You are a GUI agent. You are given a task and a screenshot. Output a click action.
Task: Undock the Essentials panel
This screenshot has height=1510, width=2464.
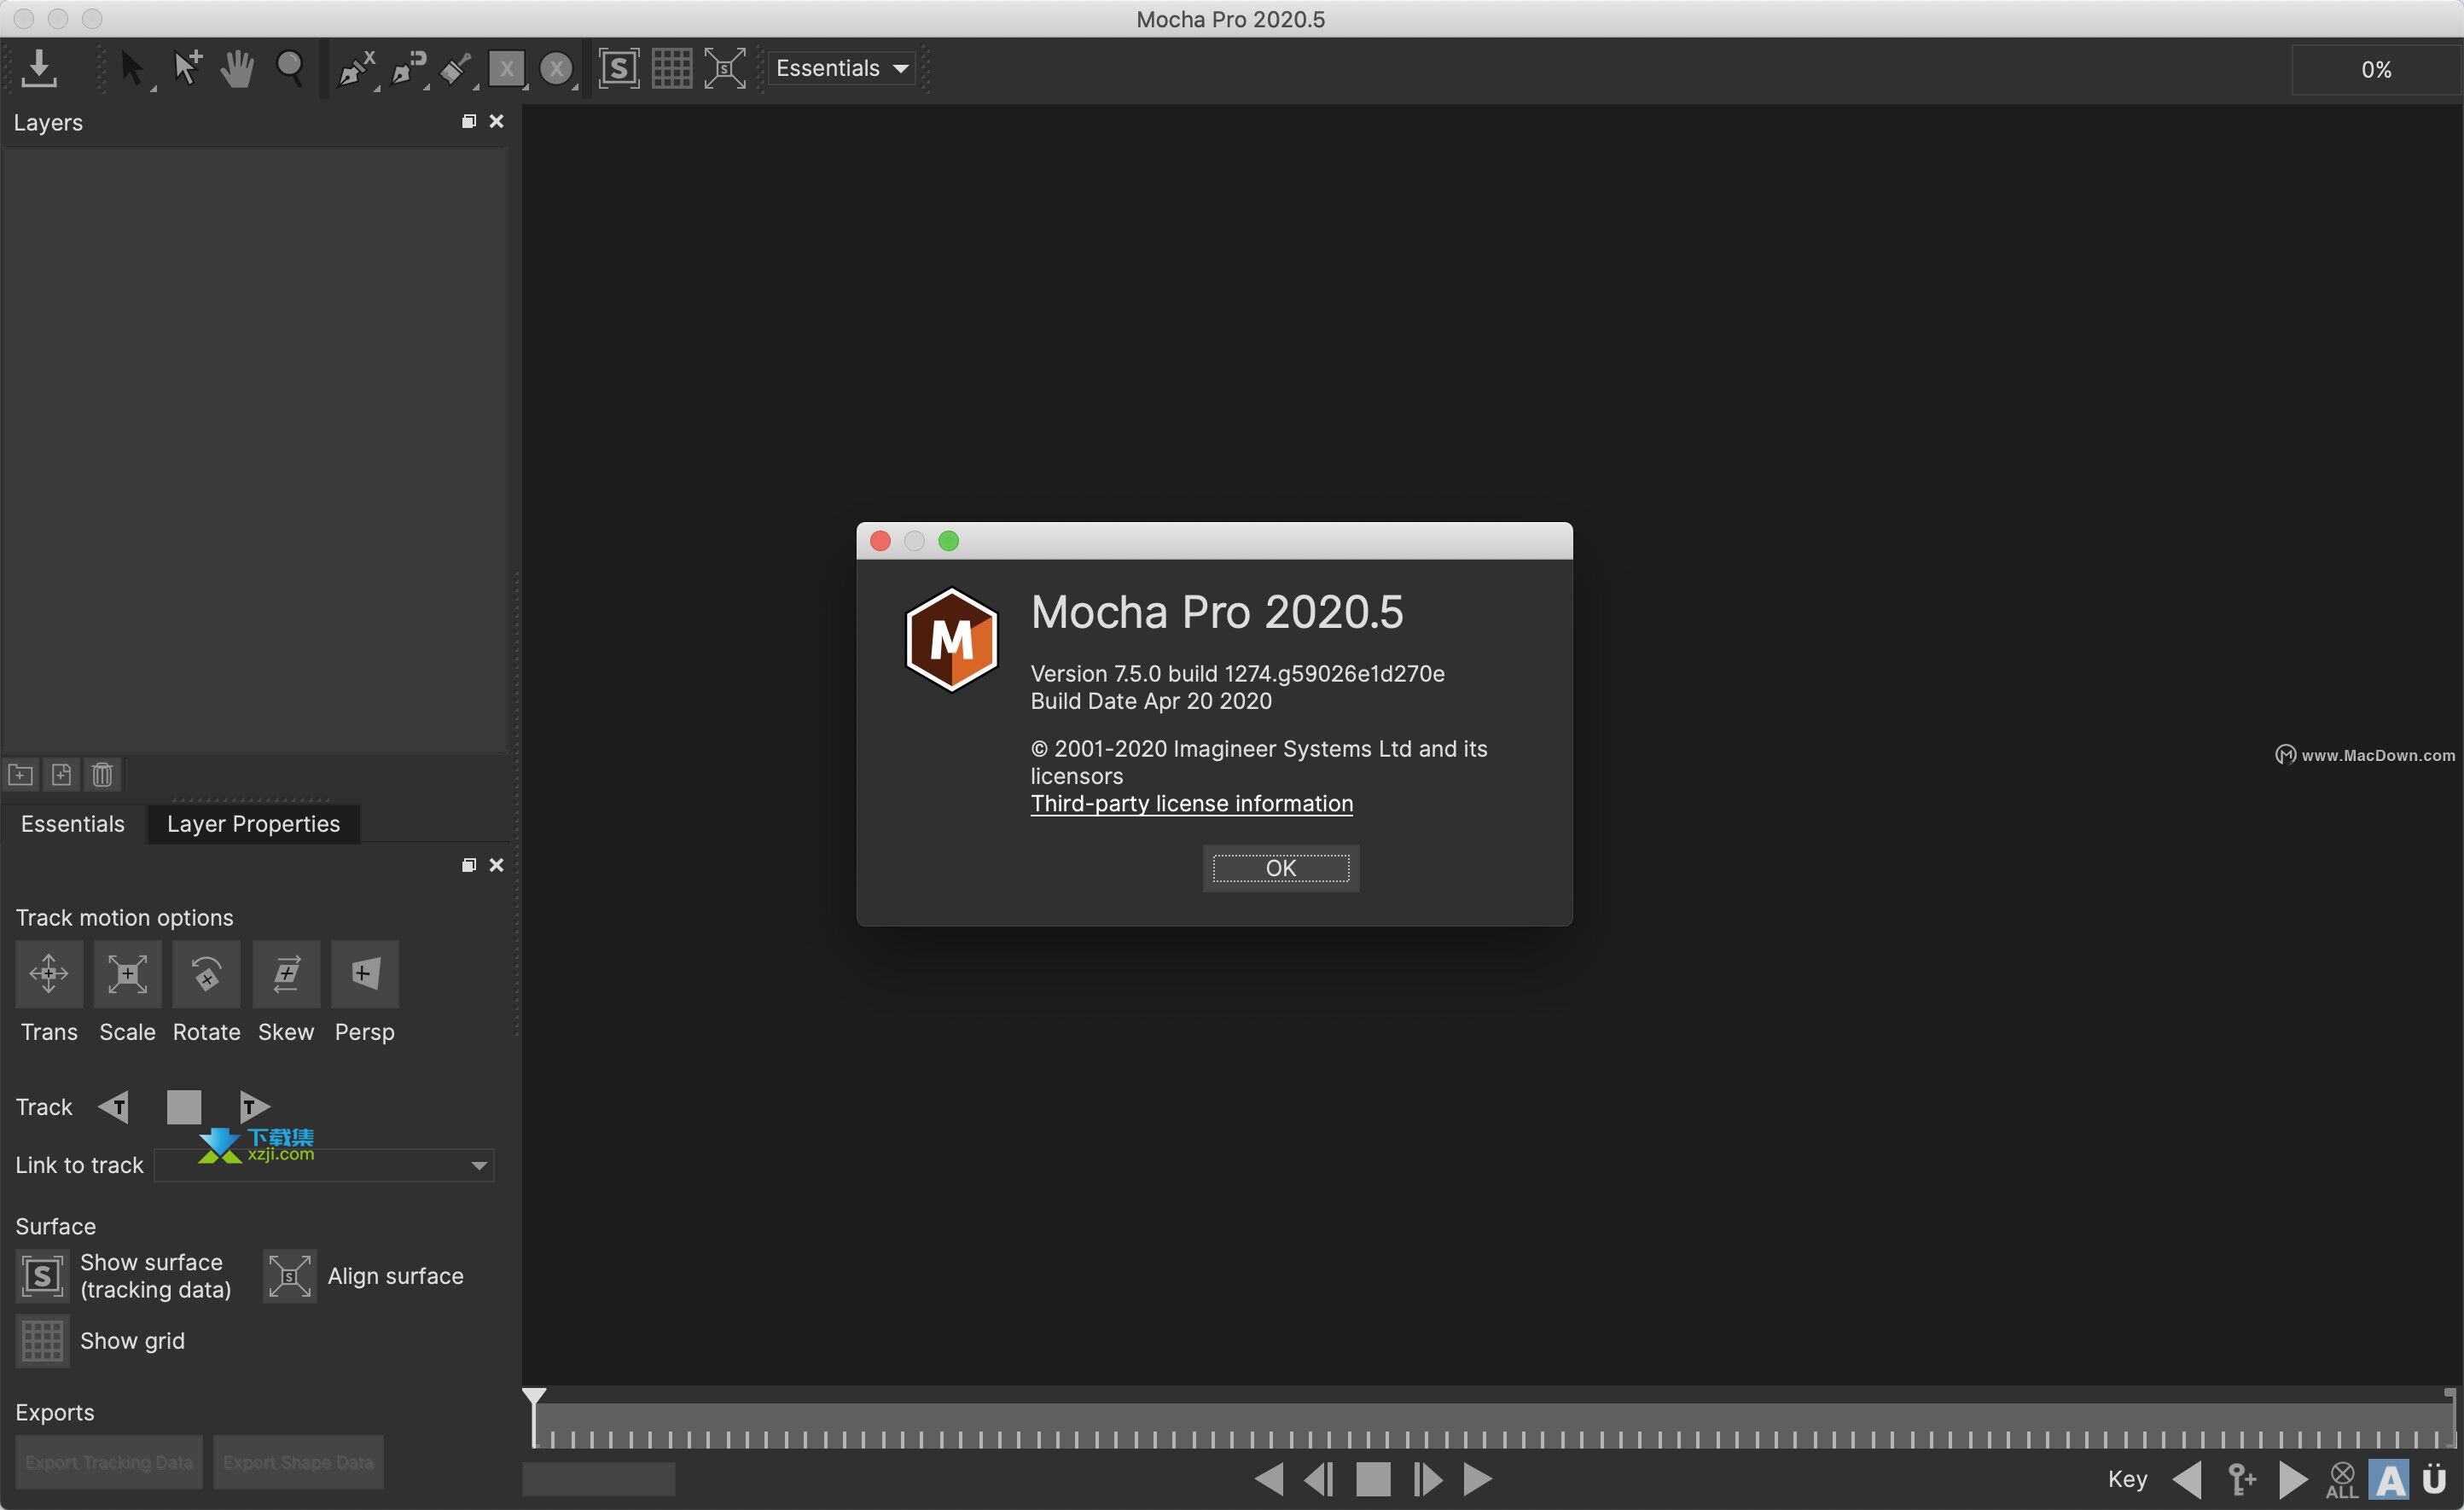[468, 866]
